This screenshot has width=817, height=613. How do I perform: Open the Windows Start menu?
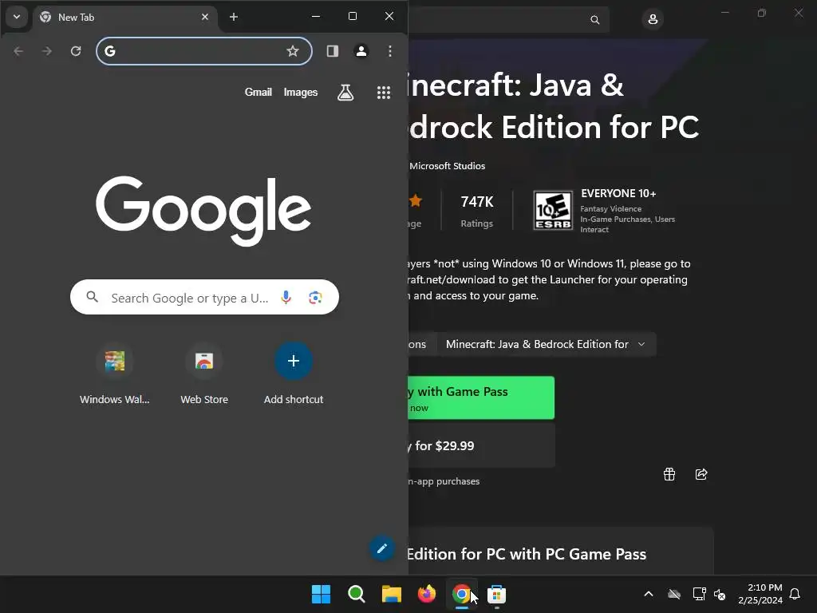click(321, 594)
